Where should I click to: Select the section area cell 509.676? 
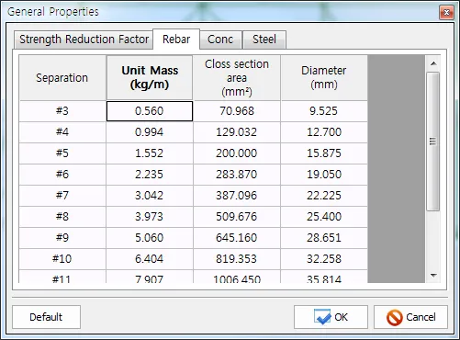click(237, 217)
